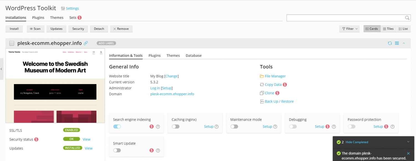Image resolution: width=416 pixels, height=161 pixels.
Task: Switch to Tiles view
Action: [389, 28]
